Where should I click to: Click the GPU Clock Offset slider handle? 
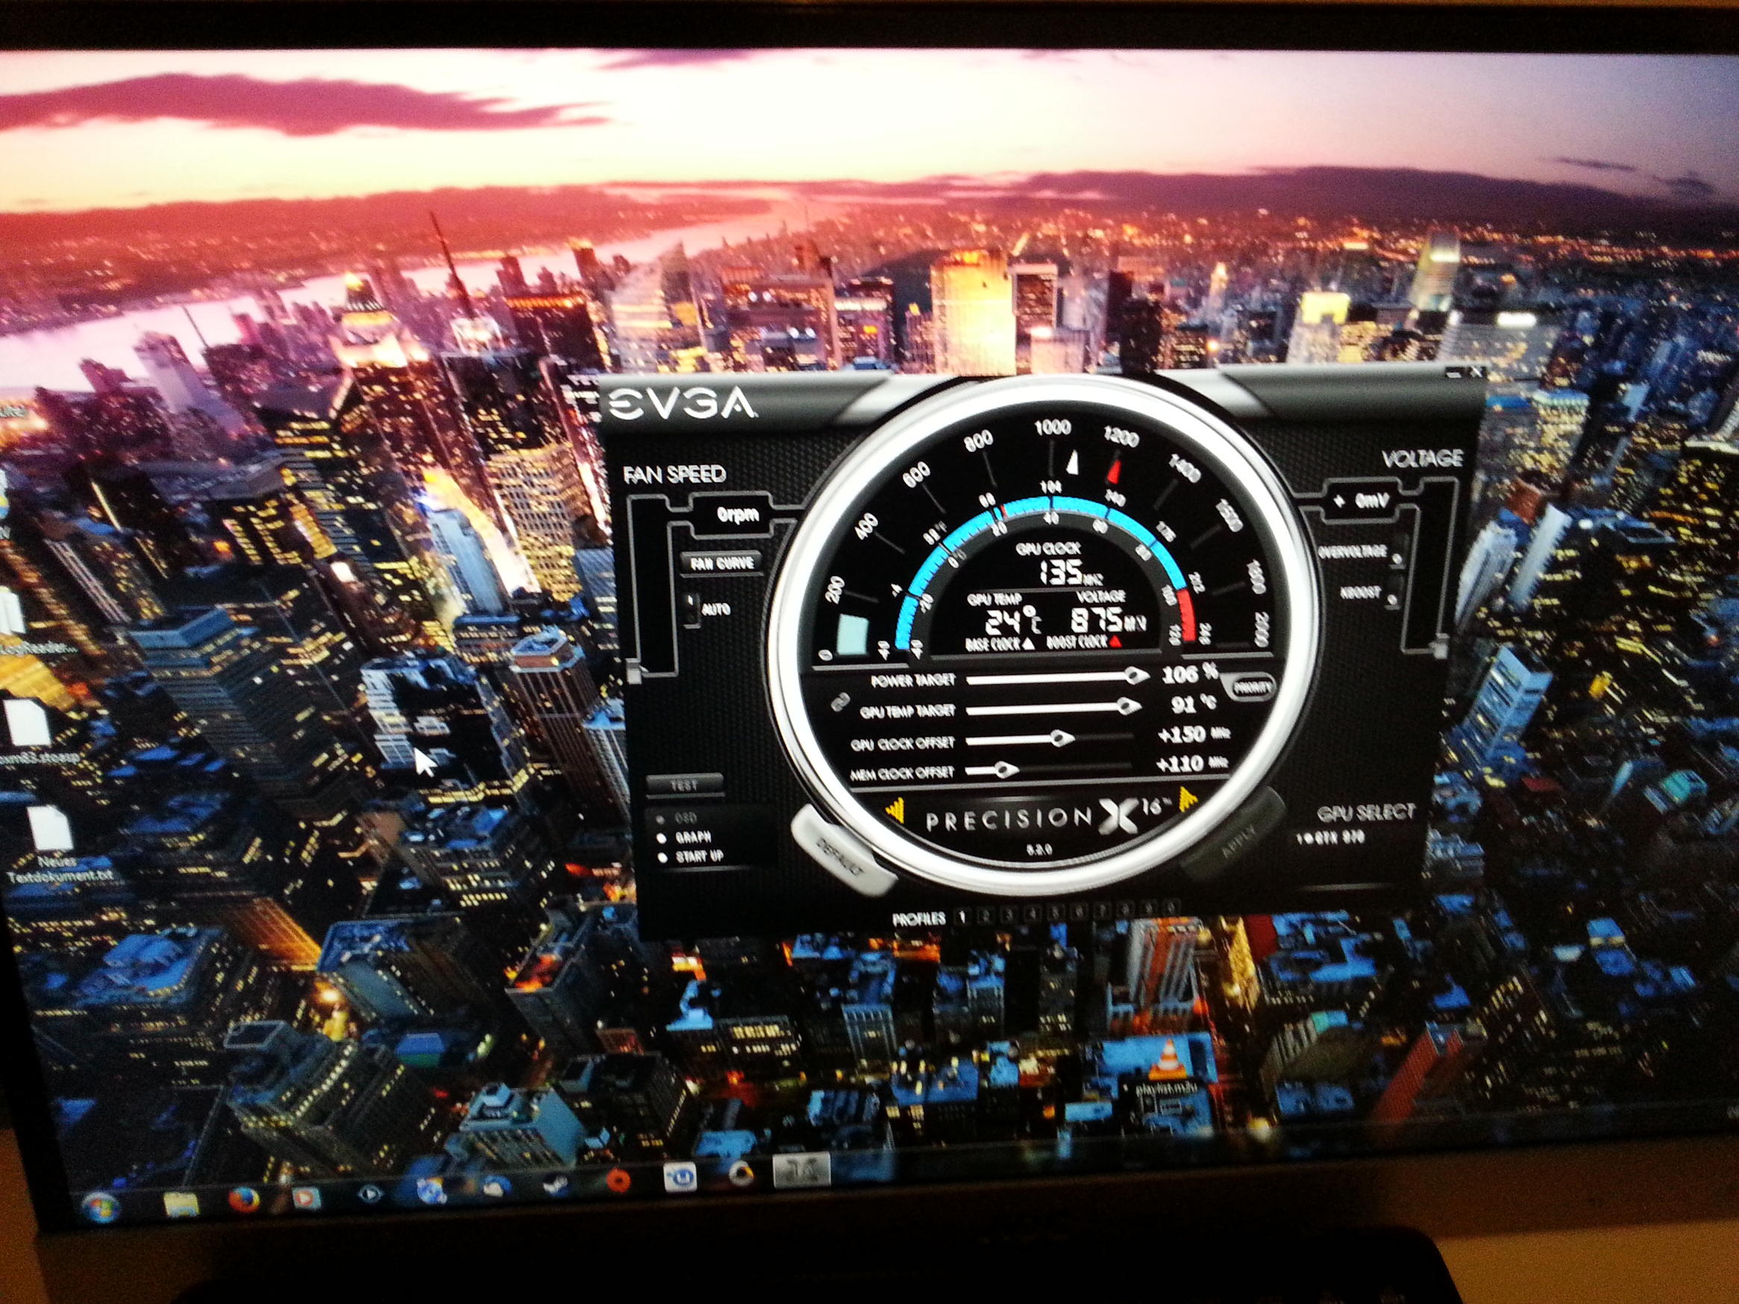click(x=1062, y=738)
